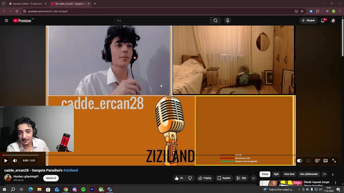344x193 pixels.
Task: Switch to the Kameralı Sohbet browser tab
Action: 27,4
